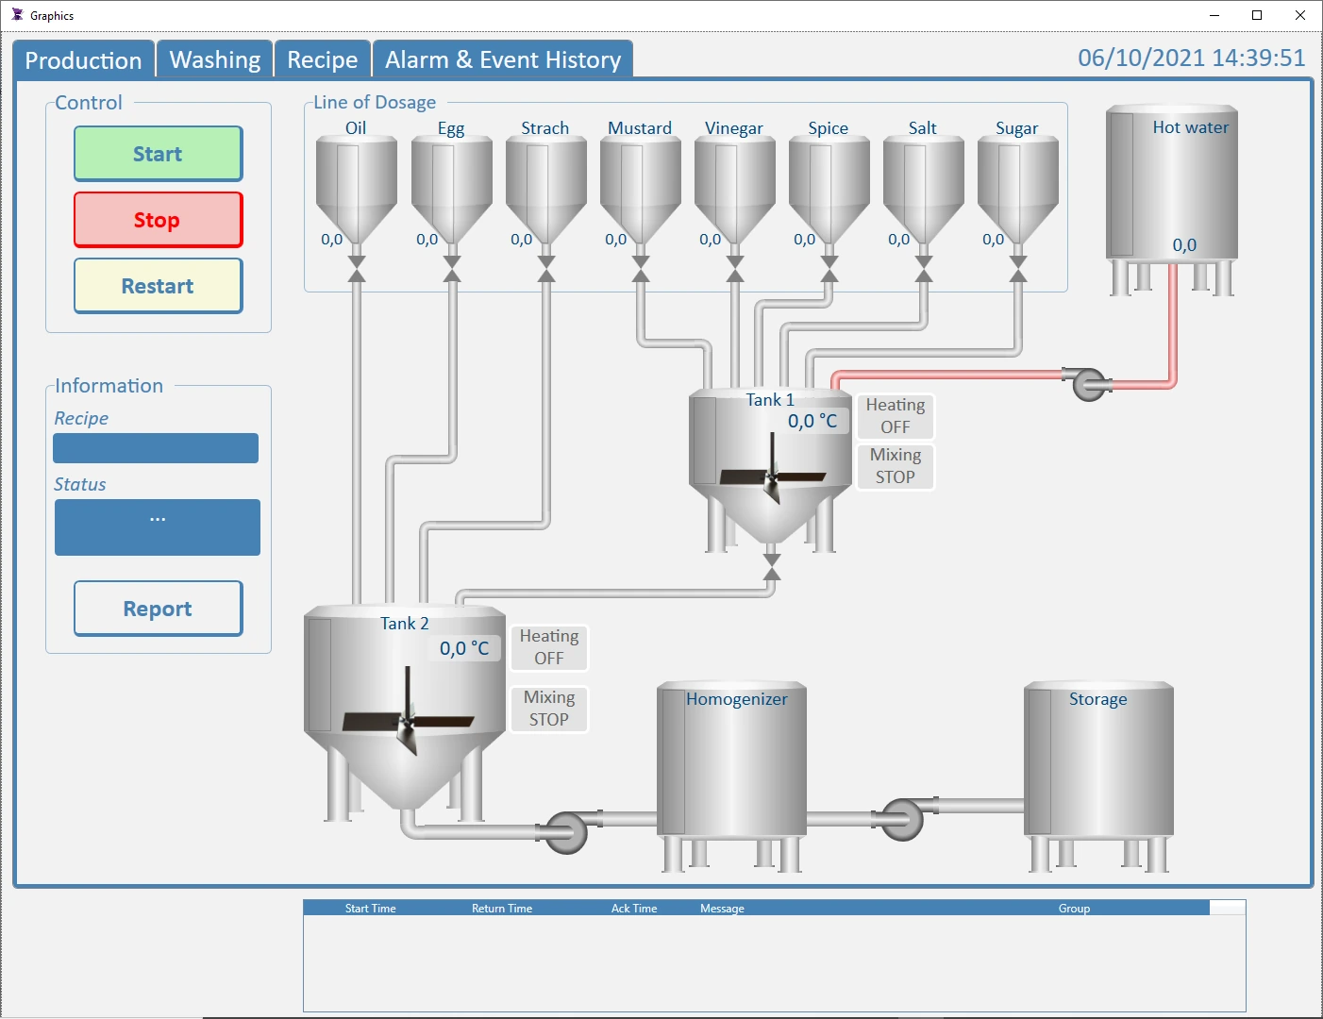Image resolution: width=1323 pixels, height=1019 pixels.
Task: Select the Sugar dosage silo
Action: point(1018,191)
